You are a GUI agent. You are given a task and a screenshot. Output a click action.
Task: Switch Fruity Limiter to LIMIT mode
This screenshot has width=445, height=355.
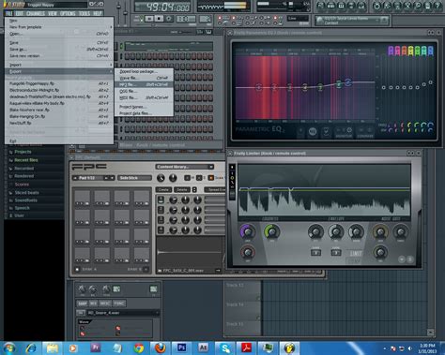(356, 253)
